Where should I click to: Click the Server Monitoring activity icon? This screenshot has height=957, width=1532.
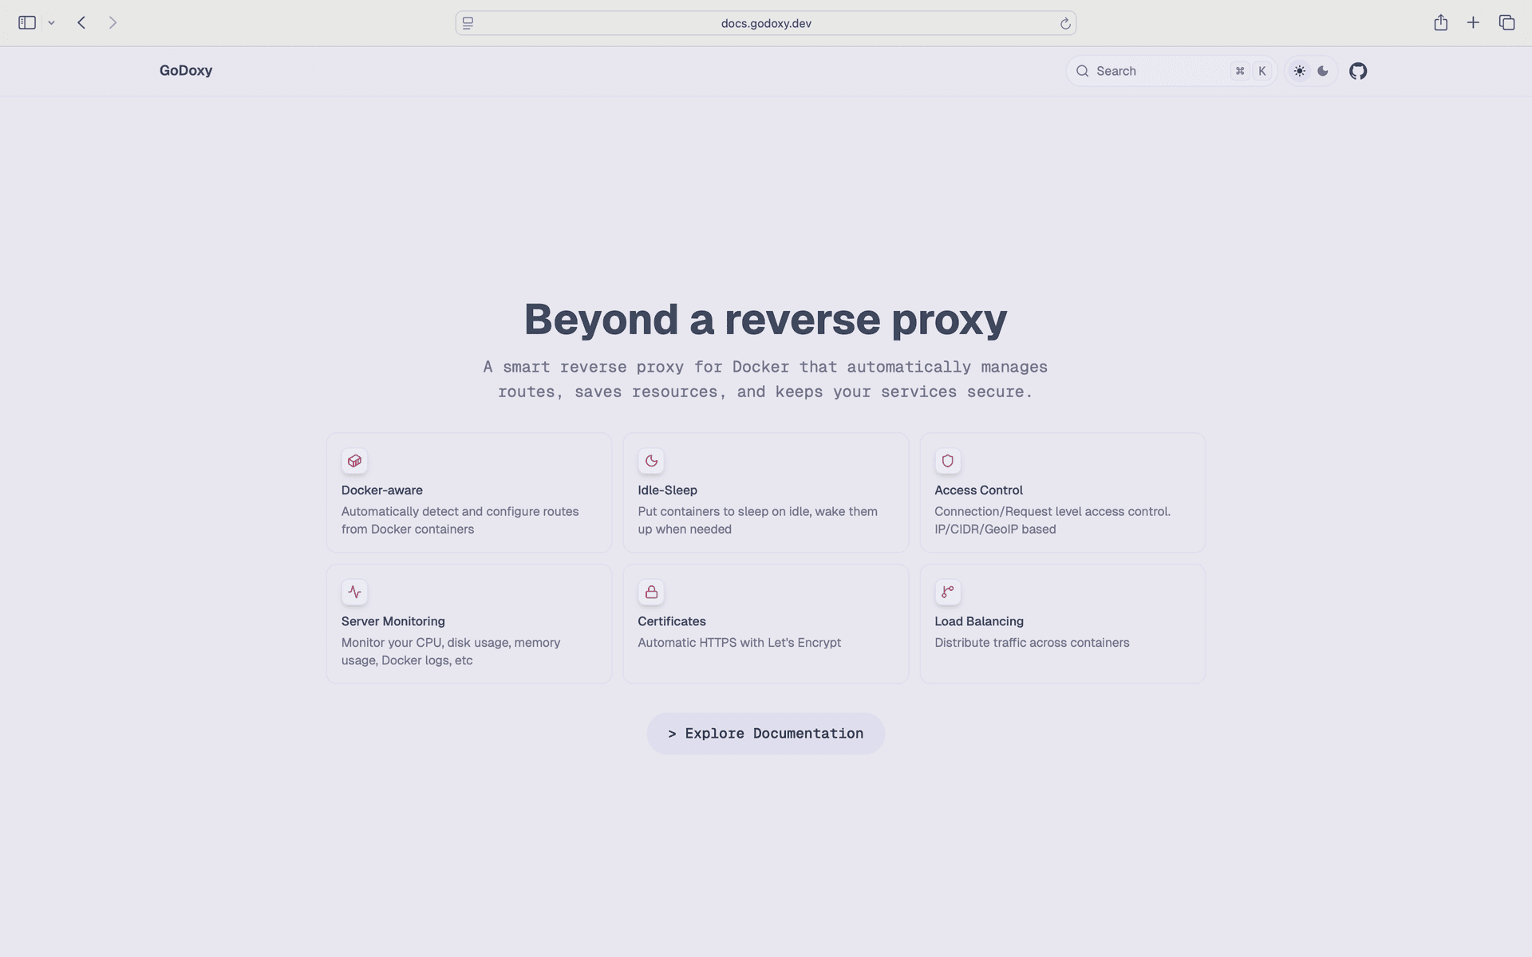(354, 592)
